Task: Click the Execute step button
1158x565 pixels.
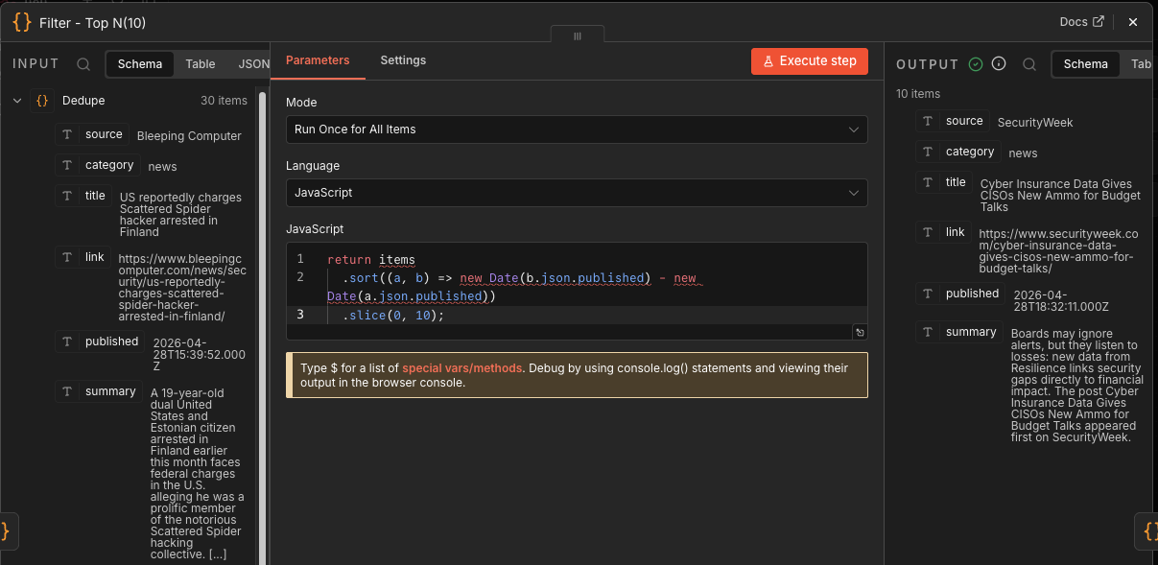Action: [809, 61]
